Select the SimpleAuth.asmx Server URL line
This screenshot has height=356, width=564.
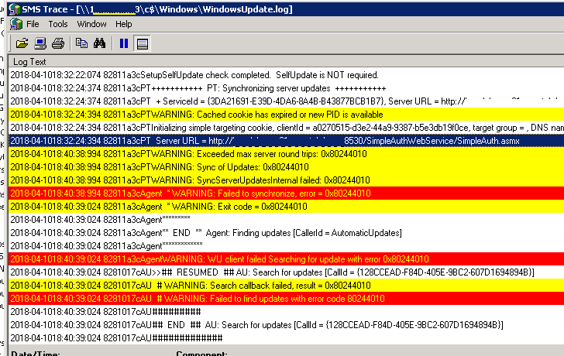pos(287,141)
